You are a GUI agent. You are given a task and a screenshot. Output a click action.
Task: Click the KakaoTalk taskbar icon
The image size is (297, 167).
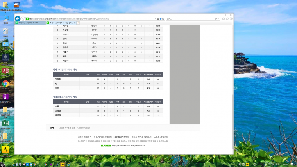click(63, 165)
